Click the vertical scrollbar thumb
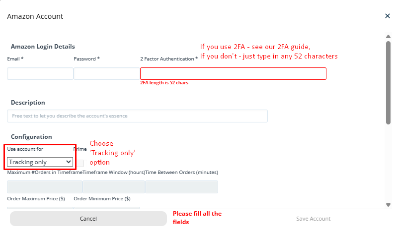397x235 pixels. click(x=388, y=83)
